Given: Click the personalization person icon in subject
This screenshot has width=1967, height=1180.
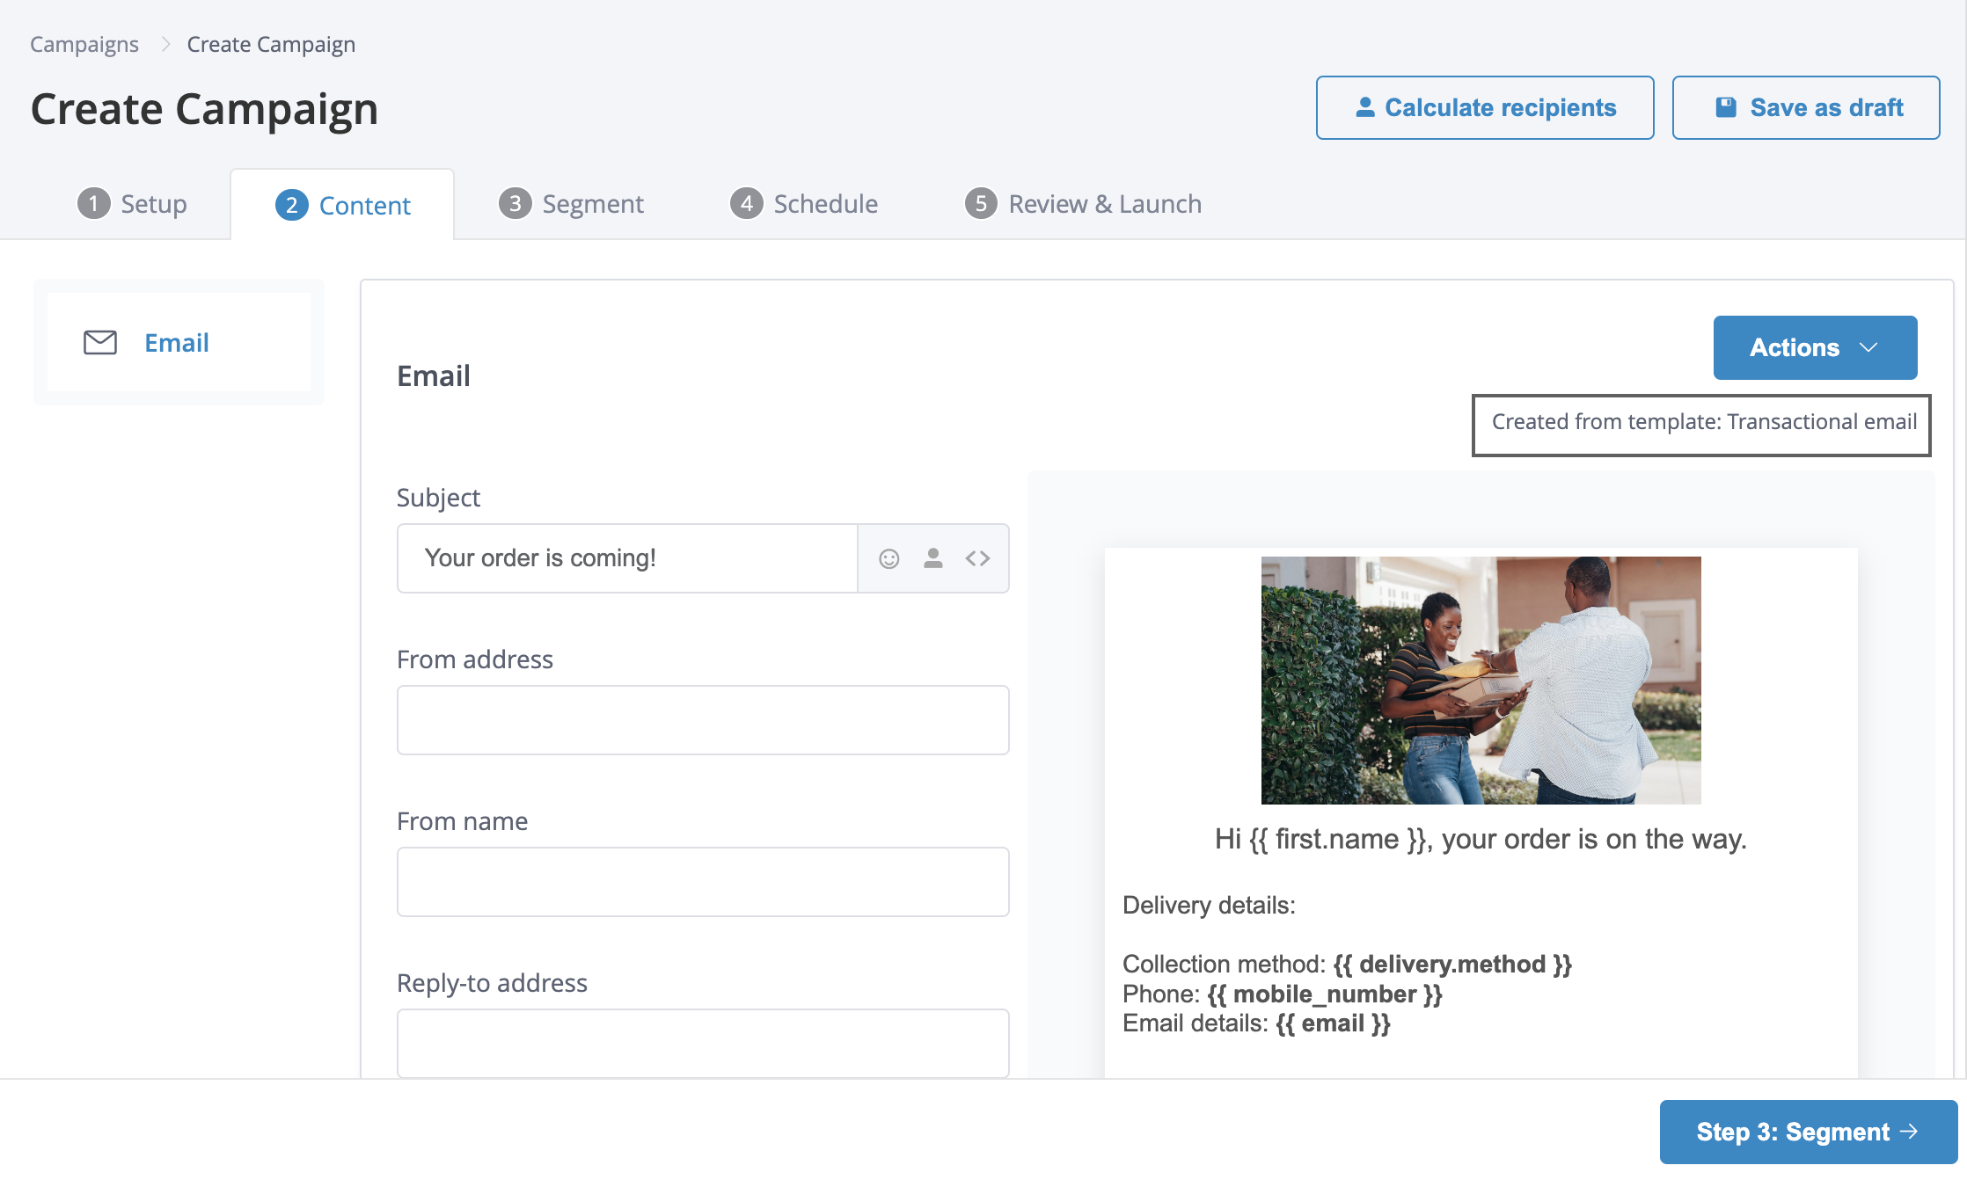Looking at the screenshot, I should [x=933, y=558].
